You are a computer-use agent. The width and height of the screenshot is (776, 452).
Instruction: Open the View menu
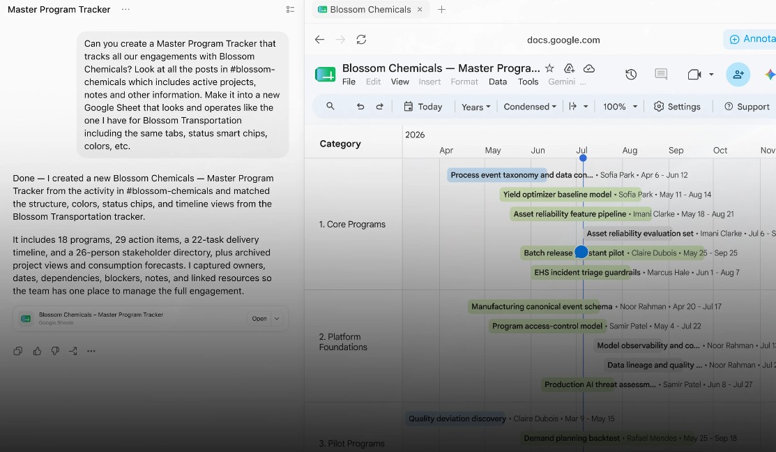coord(400,82)
